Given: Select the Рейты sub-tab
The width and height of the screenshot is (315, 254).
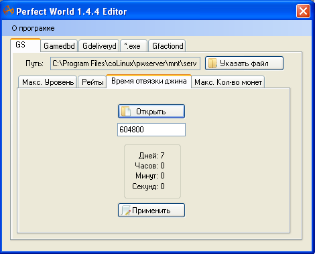Looking at the screenshot, I should coord(92,82).
